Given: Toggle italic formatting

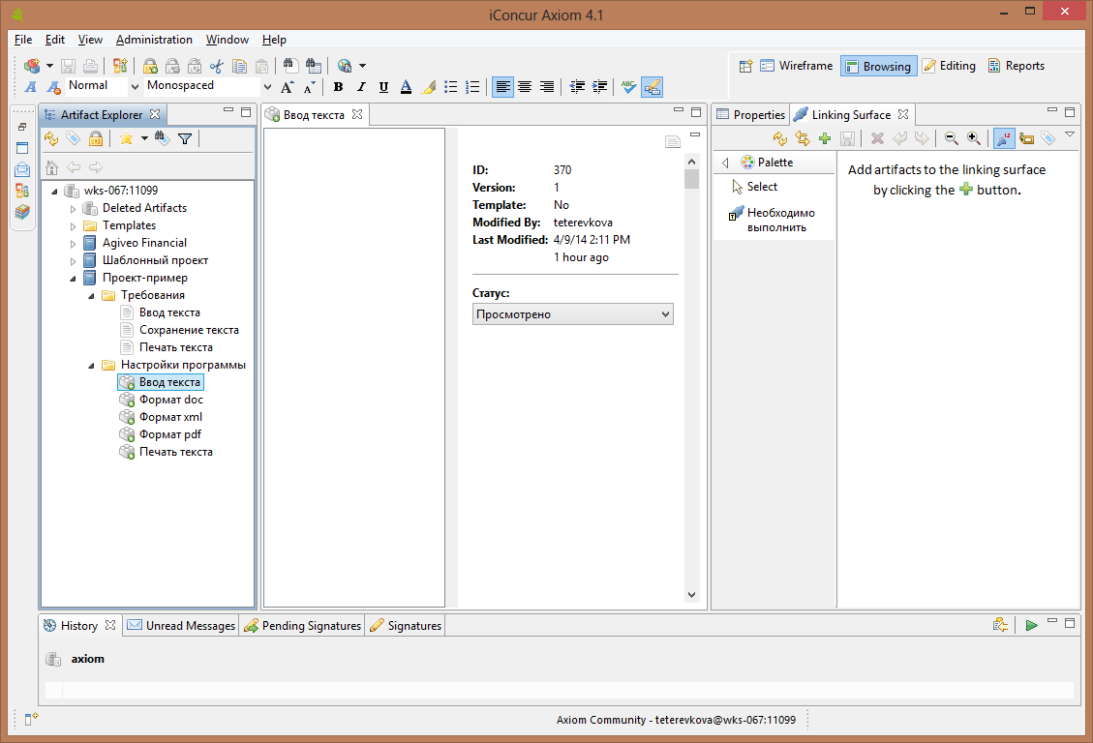Looking at the screenshot, I should pos(360,87).
